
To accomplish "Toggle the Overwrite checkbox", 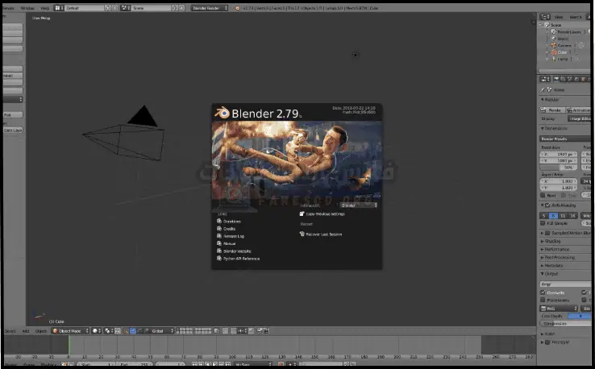I will 543,292.
